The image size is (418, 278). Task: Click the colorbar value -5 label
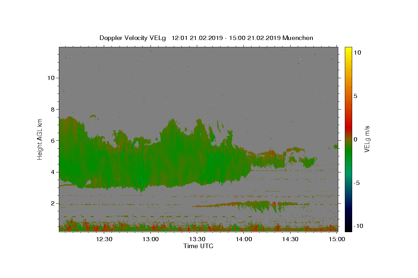coord(357,183)
